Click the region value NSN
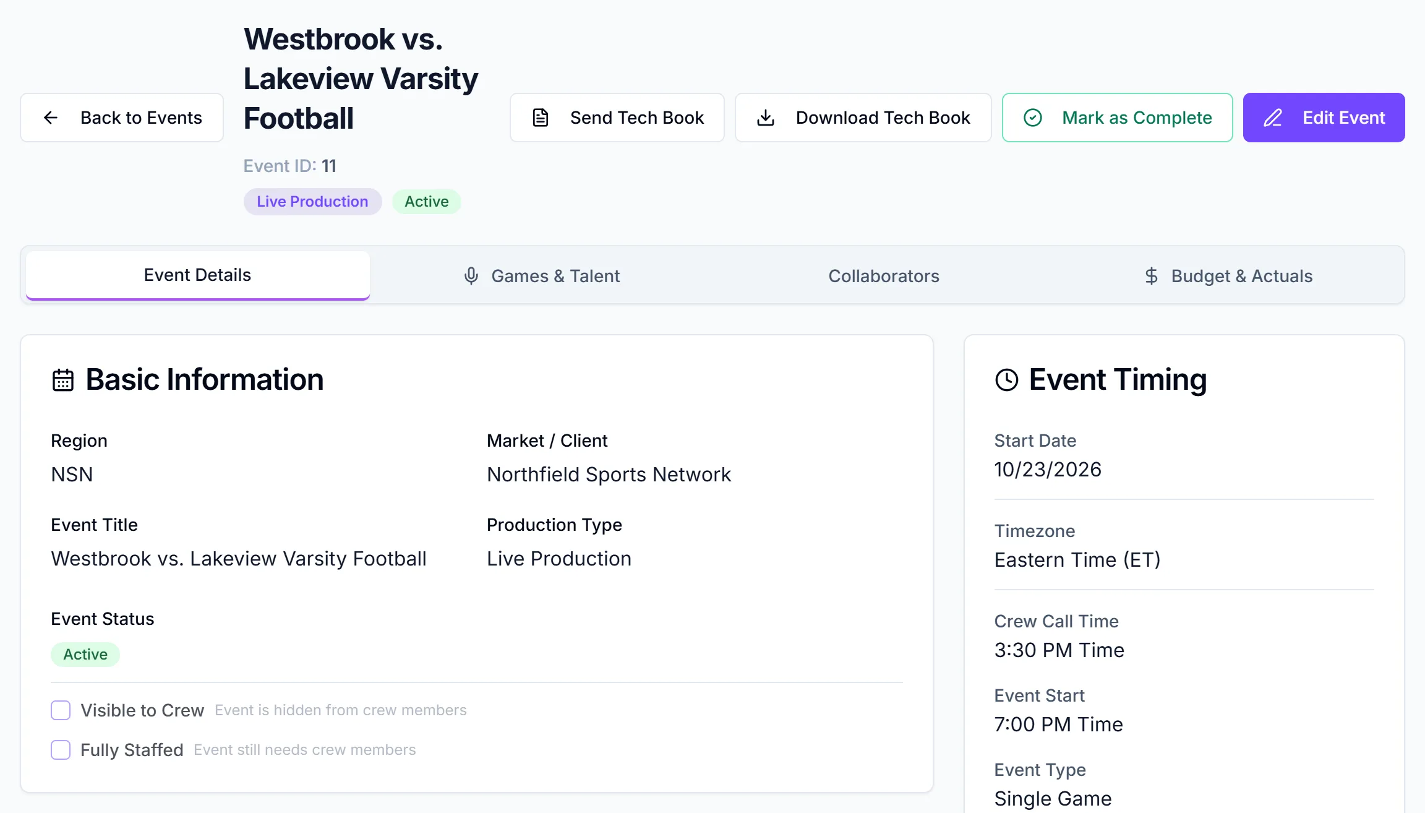Screen dimensions: 1425x813 click(x=72, y=475)
